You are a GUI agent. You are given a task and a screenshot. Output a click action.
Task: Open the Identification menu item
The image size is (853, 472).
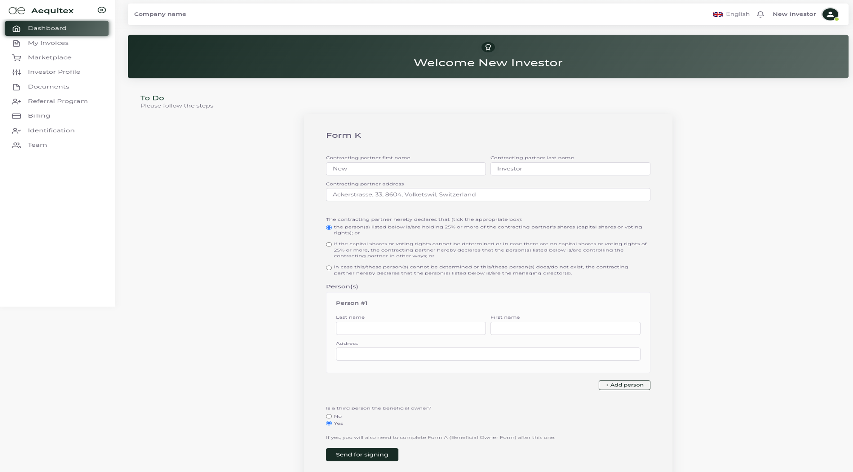point(51,130)
